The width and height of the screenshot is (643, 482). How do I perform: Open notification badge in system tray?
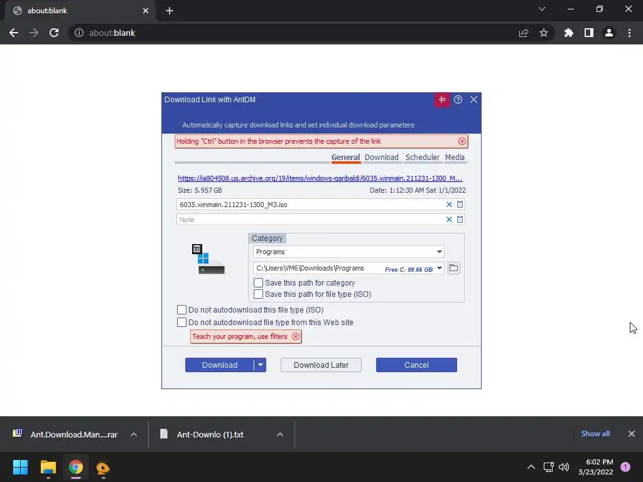coord(625,467)
